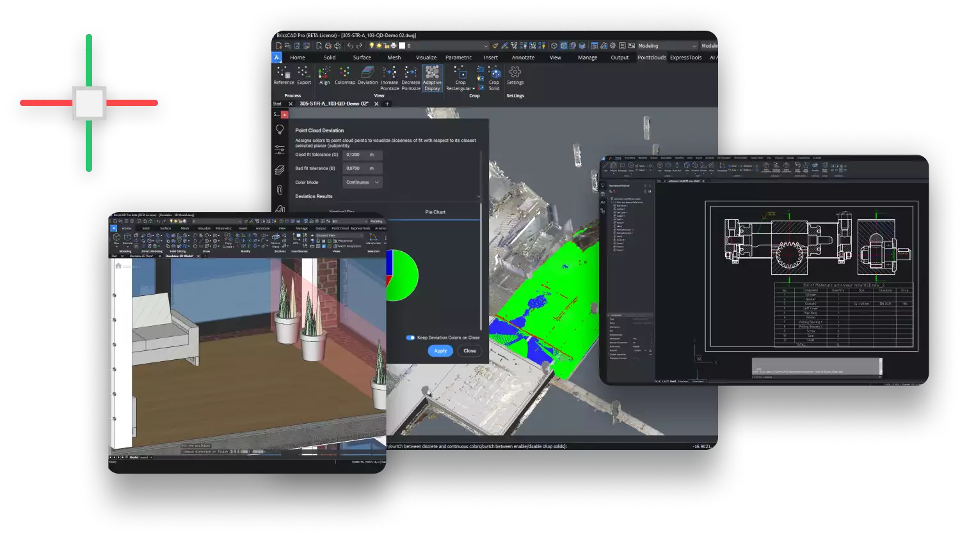Open the Solid ribbon tab in left window
This screenshot has width=960, height=535.
(146, 228)
